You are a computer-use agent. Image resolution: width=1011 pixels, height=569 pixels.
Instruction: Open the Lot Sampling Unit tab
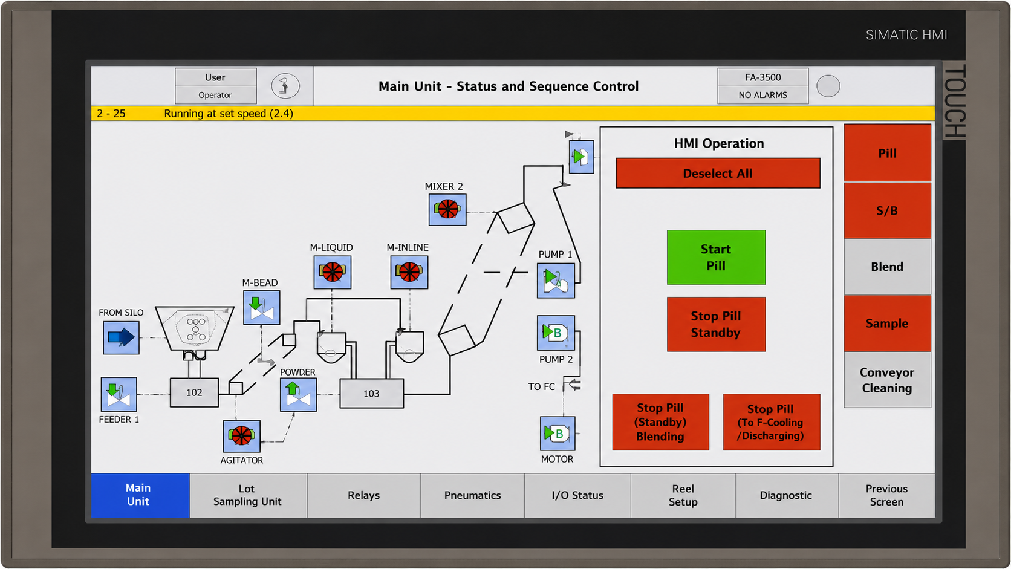click(x=248, y=495)
